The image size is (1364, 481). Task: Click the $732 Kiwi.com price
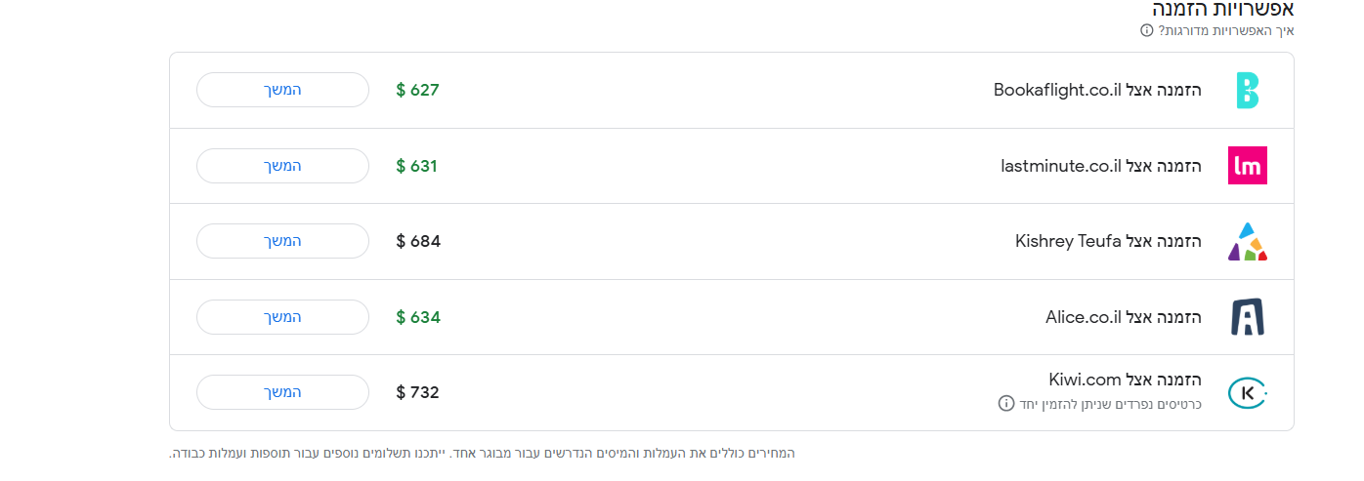tap(418, 392)
